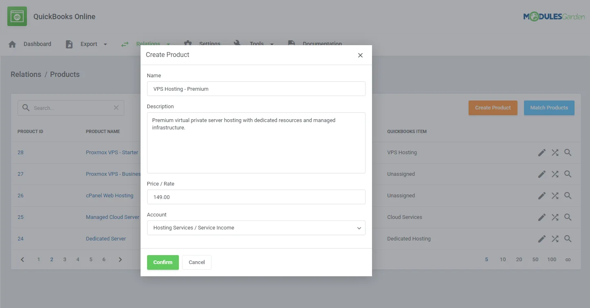Open the Account dropdown
590x308 pixels.
(x=256, y=228)
